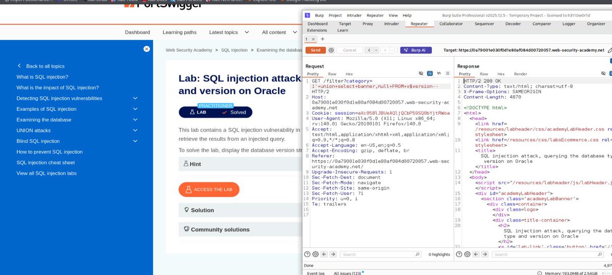The height and width of the screenshot is (275, 612).
Task: Open the Help menu
Action: click(407, 16)
